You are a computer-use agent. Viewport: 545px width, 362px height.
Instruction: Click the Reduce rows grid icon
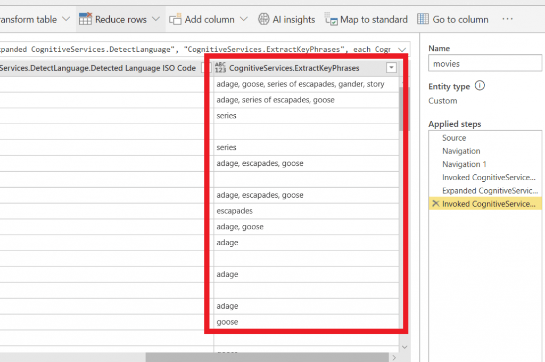(85, 18)
